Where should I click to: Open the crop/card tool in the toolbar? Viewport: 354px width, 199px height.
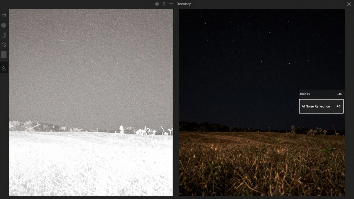4,35
